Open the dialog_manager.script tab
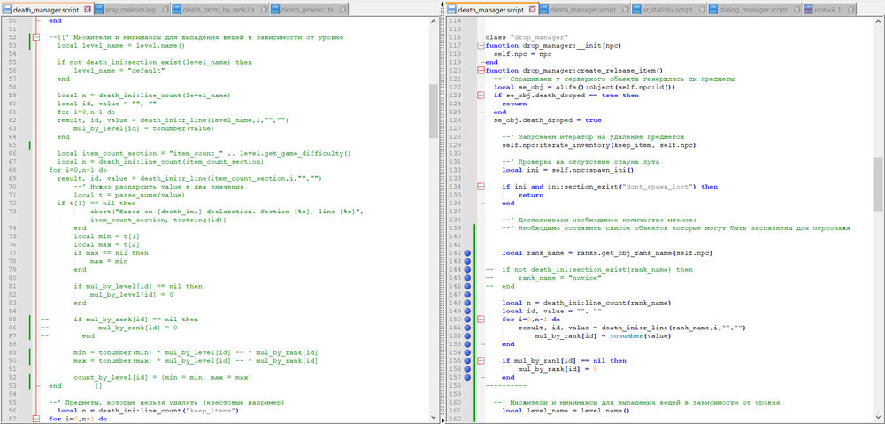This screenshot has width=885, height=424. (x=755, y=10)
